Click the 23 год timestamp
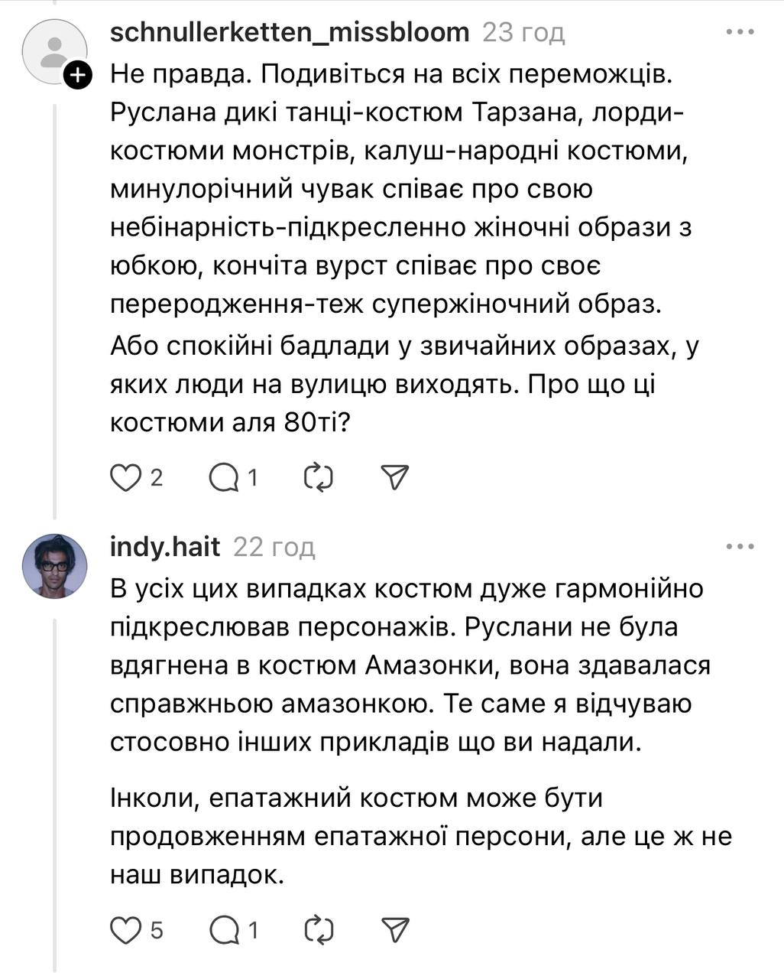Viewport: 784px width, 979px height. tap(523, 33)
